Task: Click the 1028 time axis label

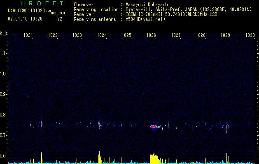Action: click(201, 35)
